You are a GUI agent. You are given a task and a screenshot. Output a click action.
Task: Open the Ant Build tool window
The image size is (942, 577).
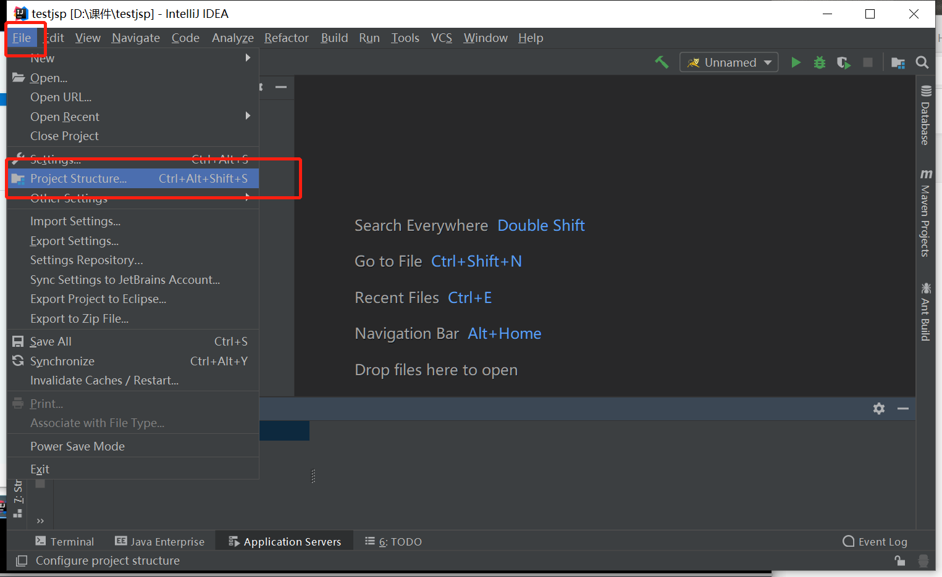pyautogui.click(x=925, y=312)
